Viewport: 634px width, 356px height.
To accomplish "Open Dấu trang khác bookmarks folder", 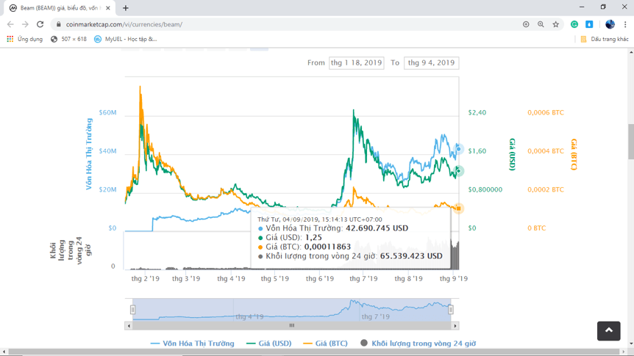I will click(x=605, y=39).
